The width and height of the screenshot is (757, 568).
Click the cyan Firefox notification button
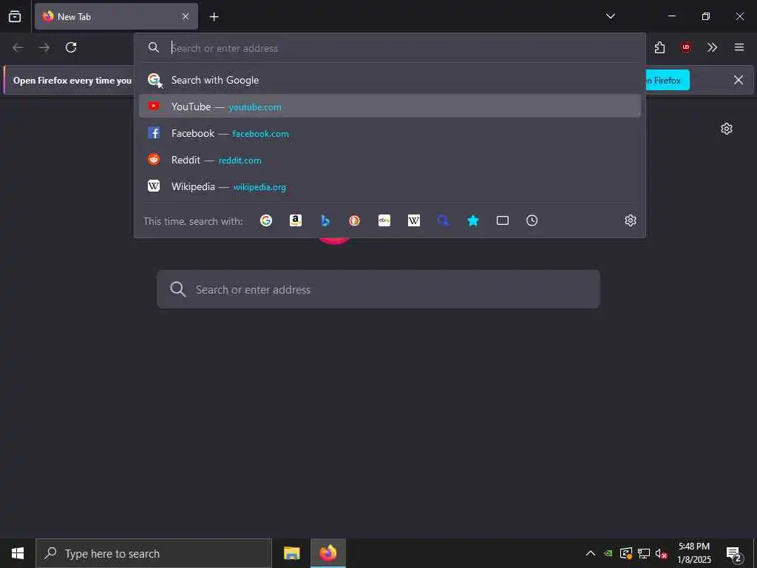pos(668,80)
